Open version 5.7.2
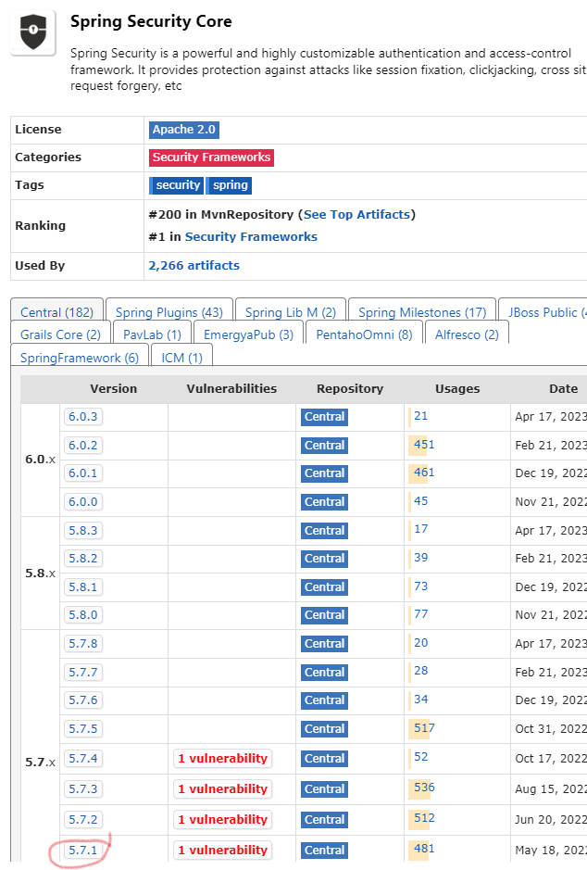This screenshot has height=870, width=587. coord(83,820)
